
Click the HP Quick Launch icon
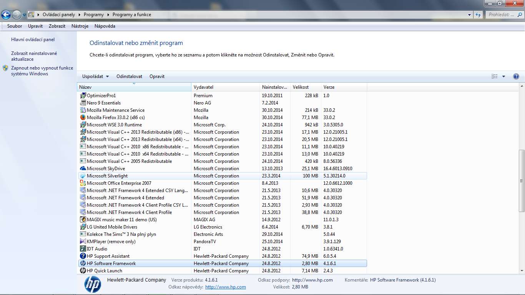(83, 271)
